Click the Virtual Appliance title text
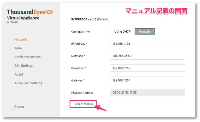 tap(23, 18)
